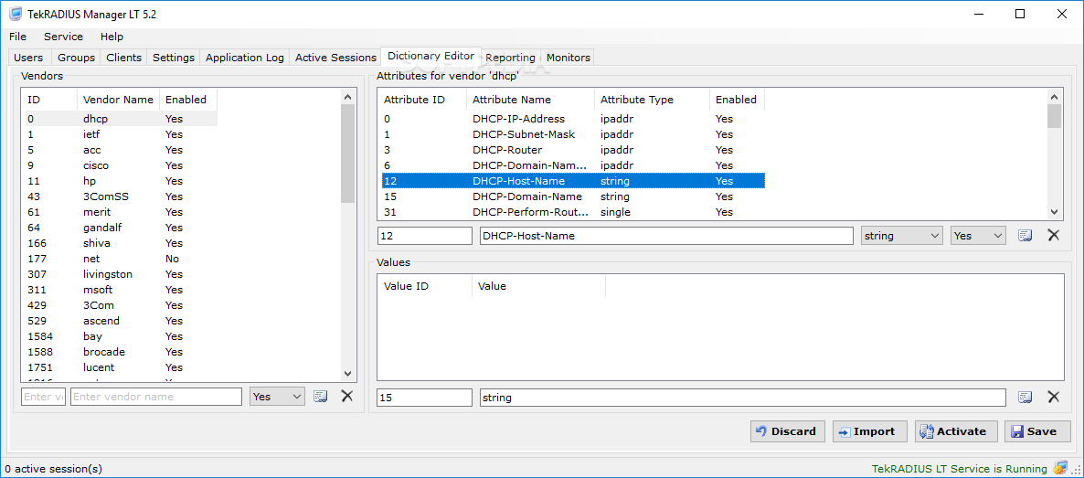Select vendor row ietf
Image resolution: width=1084 pixels, height=478 pixels.
point(121,134)
